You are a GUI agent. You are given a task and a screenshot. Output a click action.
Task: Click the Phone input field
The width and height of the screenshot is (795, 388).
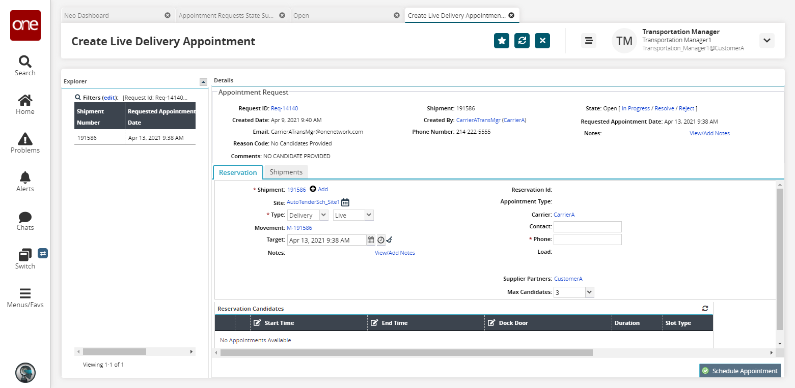[587, 239]
